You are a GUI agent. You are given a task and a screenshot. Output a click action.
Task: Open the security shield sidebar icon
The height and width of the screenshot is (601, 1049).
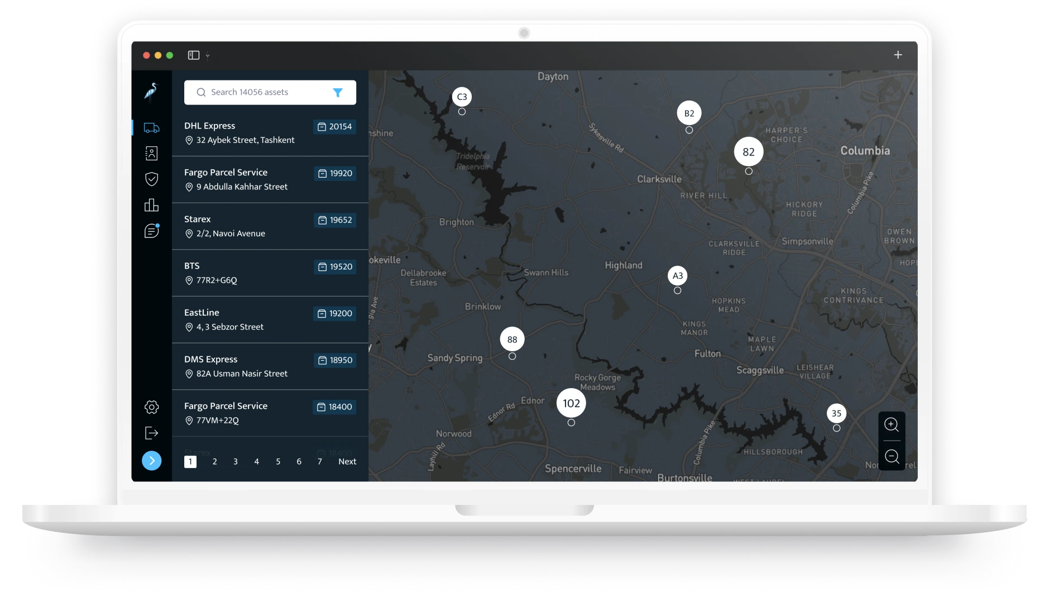pos(151,179)
